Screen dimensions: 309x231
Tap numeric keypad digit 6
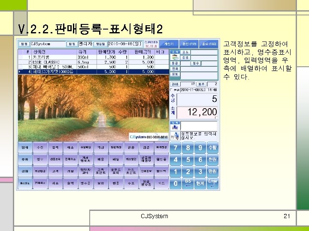point(200,159)
